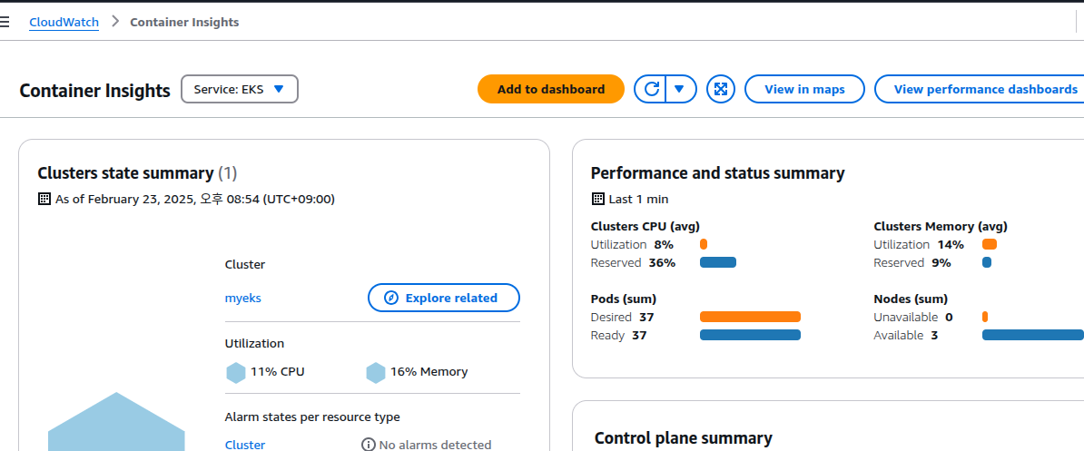Click View in maps button
This screenshot has width=1084, height=451.
(x=804, y=89)
